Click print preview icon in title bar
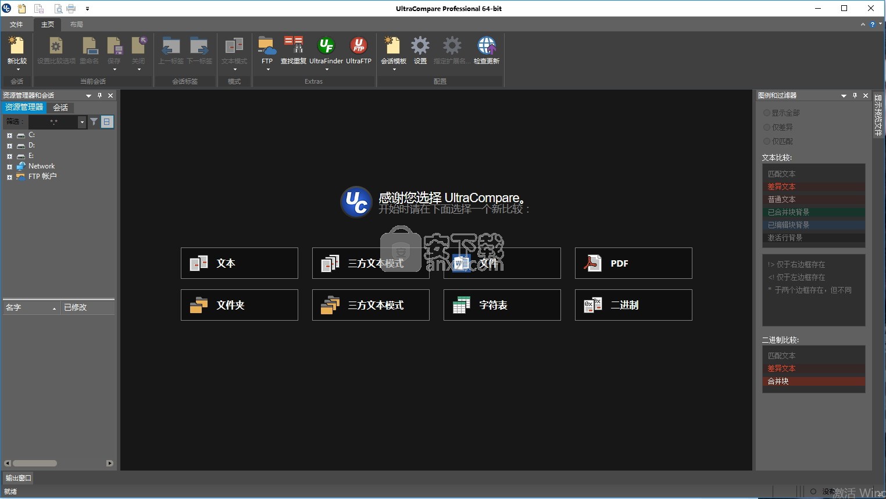This screenshot has width=886, height=499. [x=58, y=8]
